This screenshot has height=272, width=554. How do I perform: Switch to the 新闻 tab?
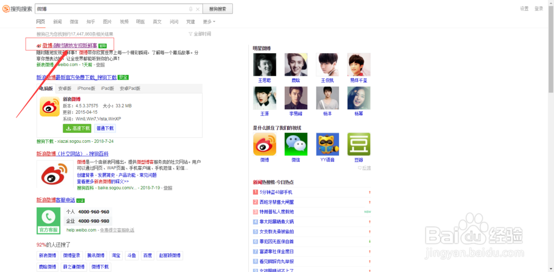tap(58, 22)
